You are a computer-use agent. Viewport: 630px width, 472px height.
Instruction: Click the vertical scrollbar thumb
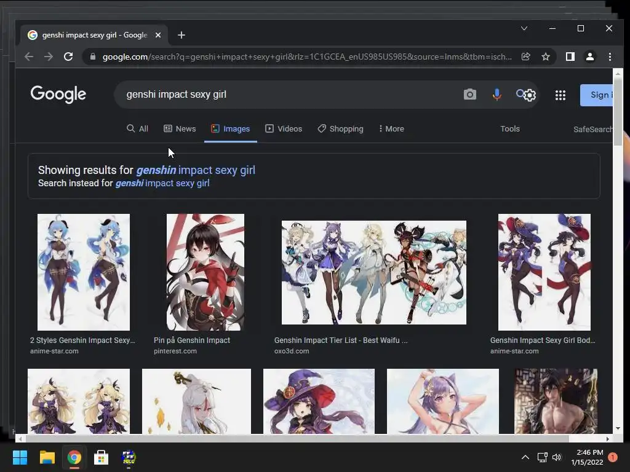coord(618,113)
